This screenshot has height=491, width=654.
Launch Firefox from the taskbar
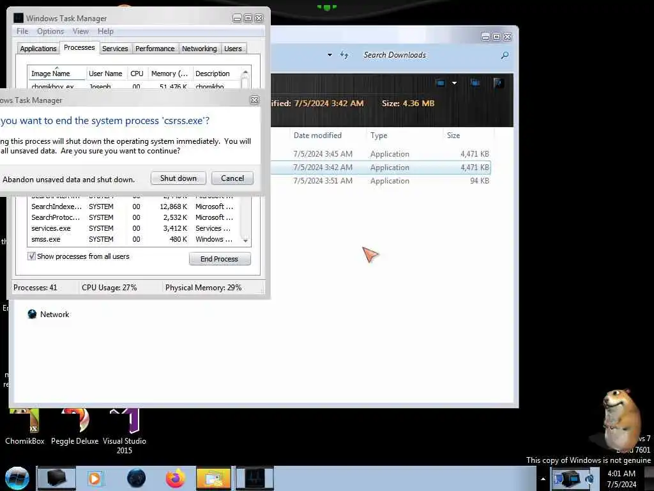(176, 478)
